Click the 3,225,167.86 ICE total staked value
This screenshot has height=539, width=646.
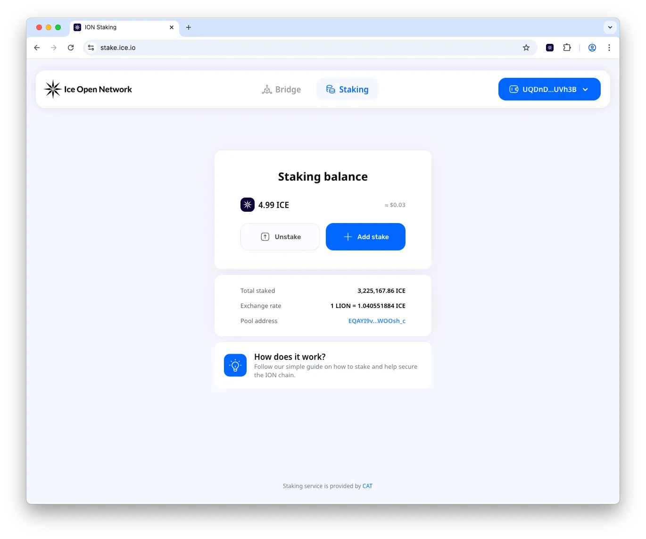[381, 291]
